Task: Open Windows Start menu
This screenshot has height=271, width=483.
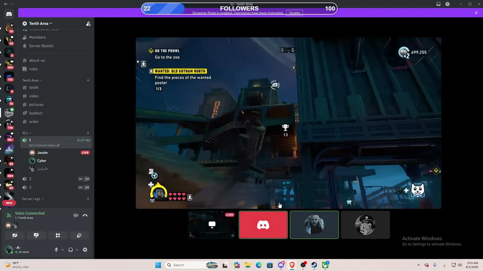Action: pos(158,265)
